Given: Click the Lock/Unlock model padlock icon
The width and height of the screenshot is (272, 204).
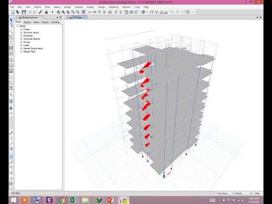Looking at the screenshot, I should click(x=46, y=12).
